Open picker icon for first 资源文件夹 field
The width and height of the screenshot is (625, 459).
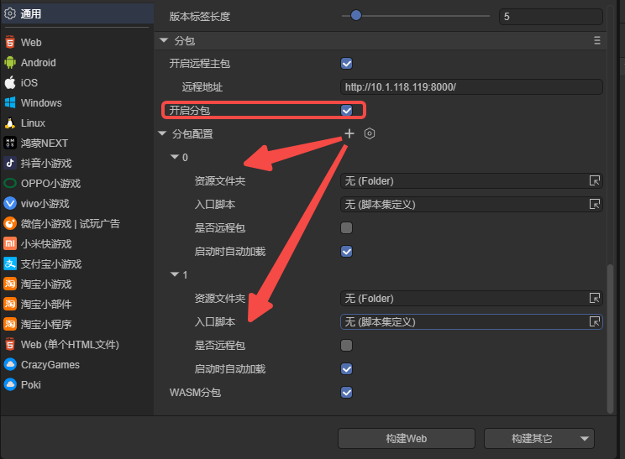(595, 181)
